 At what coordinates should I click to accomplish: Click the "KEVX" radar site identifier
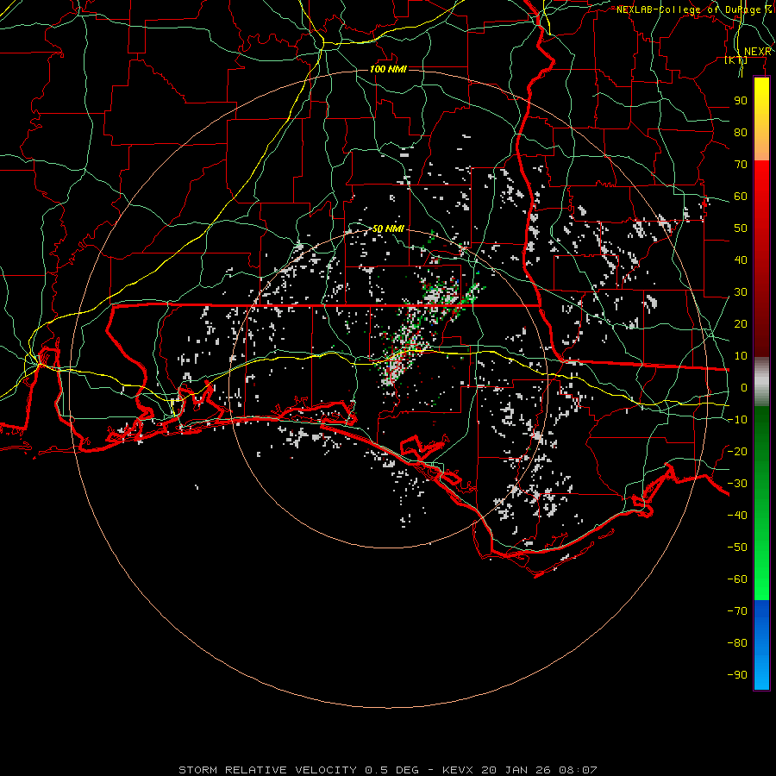click(458, 770)
